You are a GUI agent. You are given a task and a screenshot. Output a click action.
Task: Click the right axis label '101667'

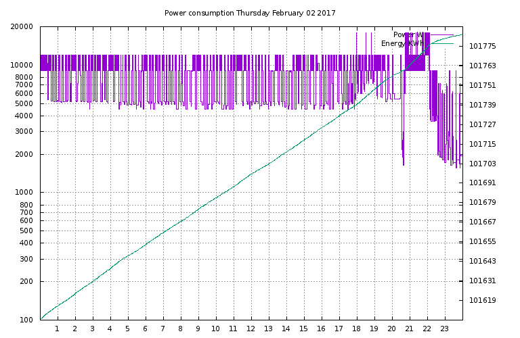(483, 222)
